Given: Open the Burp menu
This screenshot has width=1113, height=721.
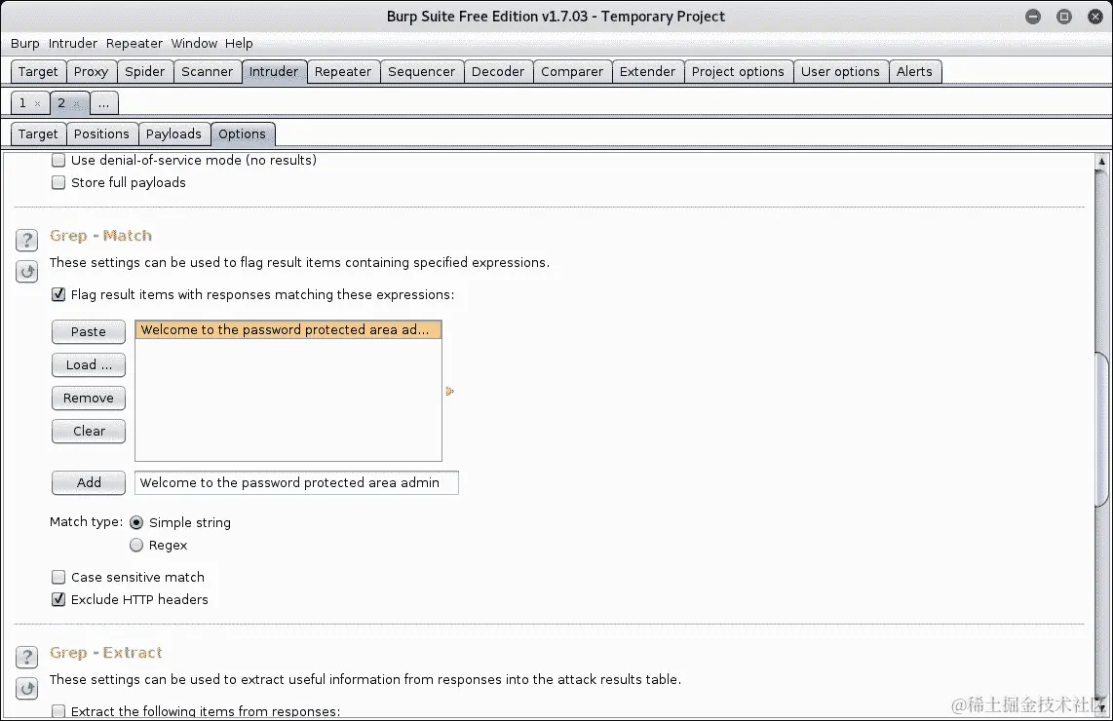Looking at the screenshot, I should click(x=24, y=43).
